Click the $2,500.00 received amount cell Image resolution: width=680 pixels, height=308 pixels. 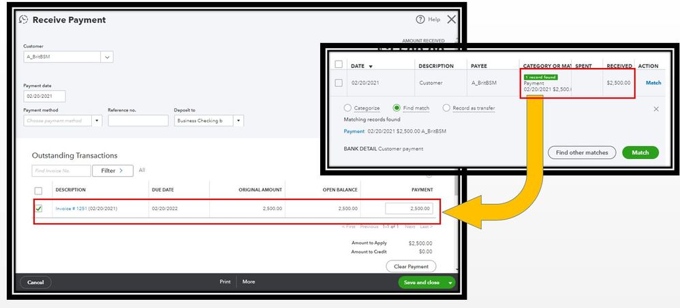[619, 83]
